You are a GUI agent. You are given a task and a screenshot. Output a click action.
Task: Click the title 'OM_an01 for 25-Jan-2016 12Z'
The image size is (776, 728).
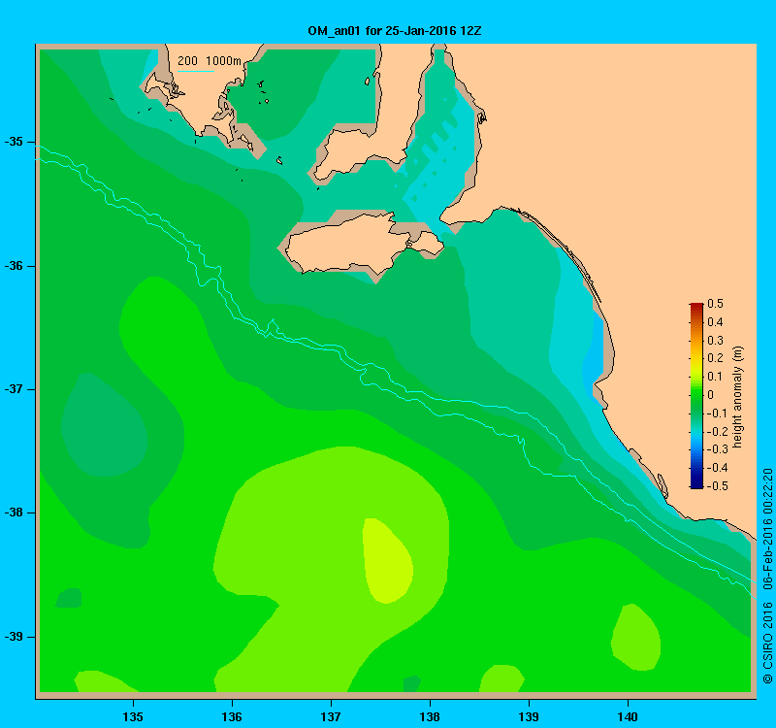tap(395, 31)
